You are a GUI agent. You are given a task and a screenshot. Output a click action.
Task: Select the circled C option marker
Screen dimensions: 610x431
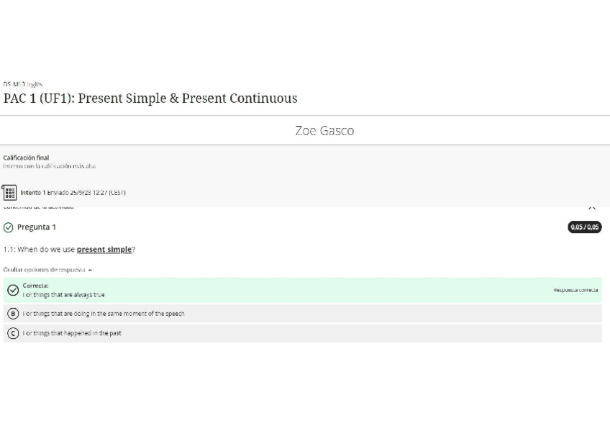coord(13,333)
